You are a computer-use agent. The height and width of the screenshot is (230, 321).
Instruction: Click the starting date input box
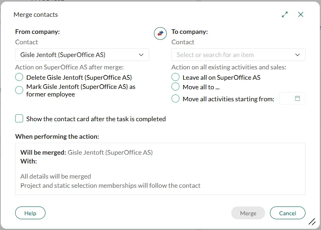click(x=287, y=98)
